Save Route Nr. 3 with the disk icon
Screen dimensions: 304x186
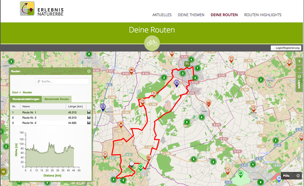tap(88, 122)
